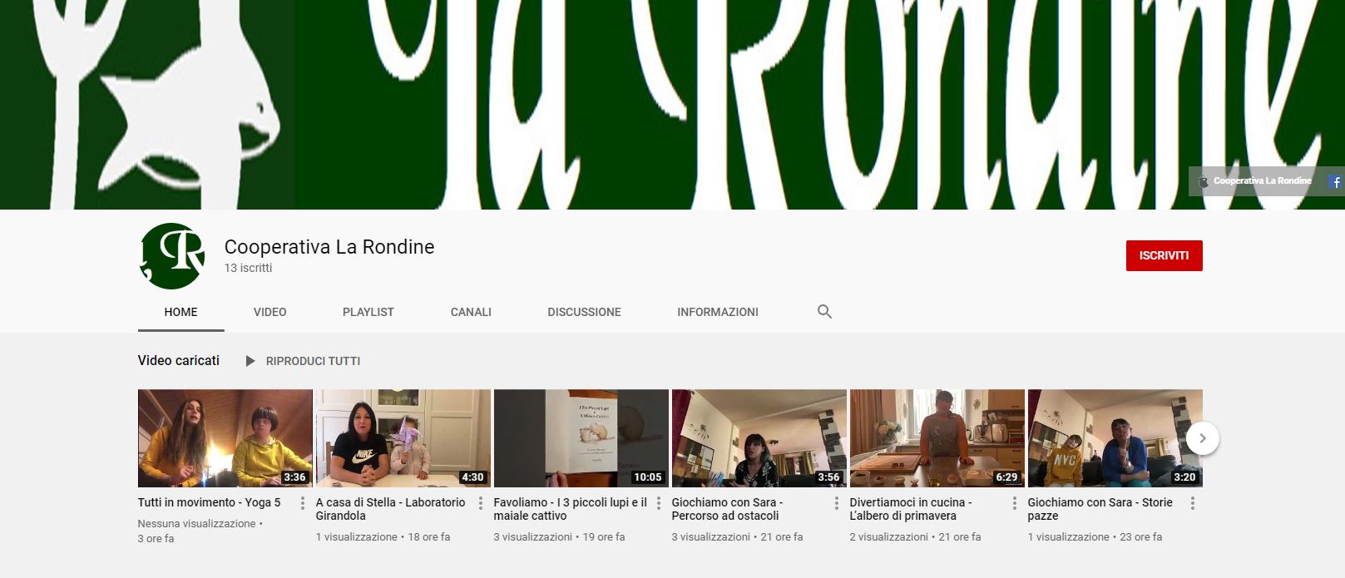Image resolution: width=1345 pixels, height=578 pixels.
Task: Open A casa di Stella - Laboratorio Girandola title
Action: tap(390, 509)
